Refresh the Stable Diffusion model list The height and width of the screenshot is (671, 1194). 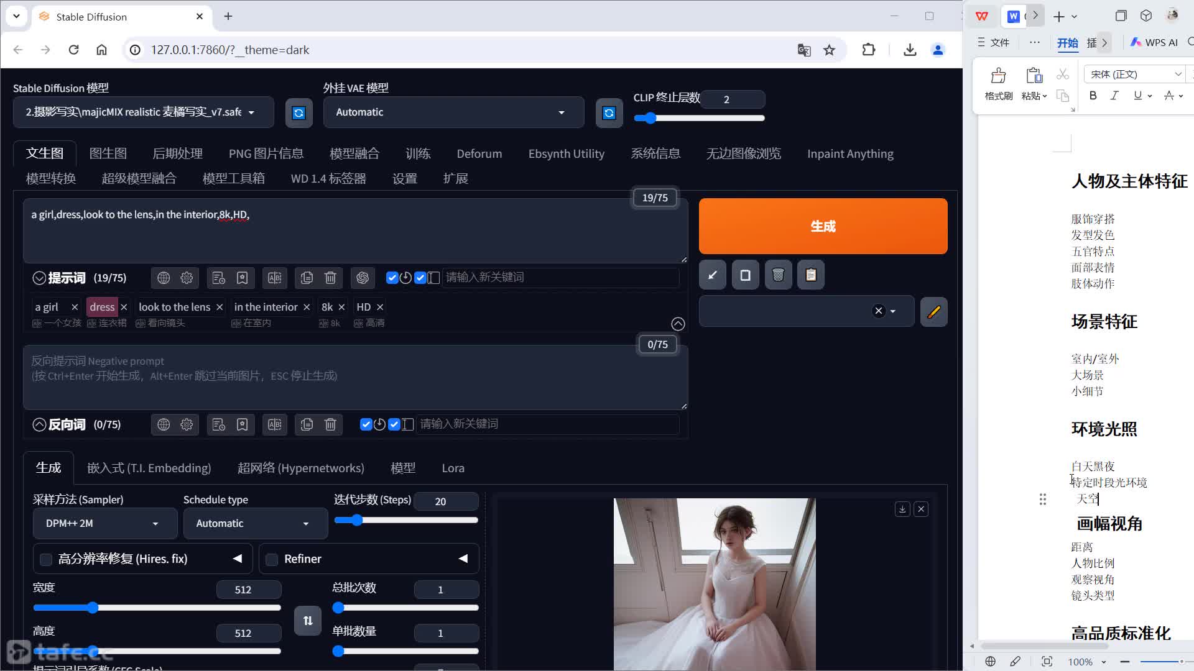(x=298, y=112)
